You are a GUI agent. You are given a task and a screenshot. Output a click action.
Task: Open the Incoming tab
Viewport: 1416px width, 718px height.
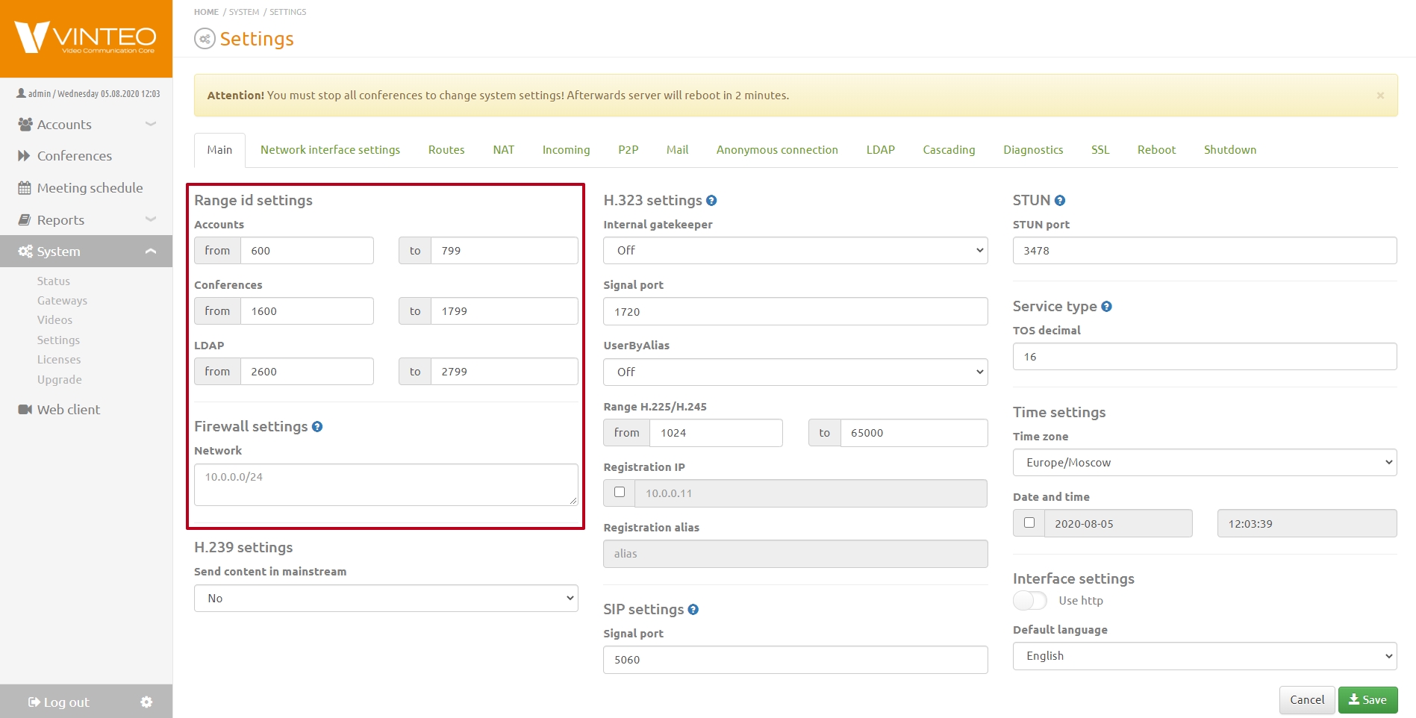(567, 150)
